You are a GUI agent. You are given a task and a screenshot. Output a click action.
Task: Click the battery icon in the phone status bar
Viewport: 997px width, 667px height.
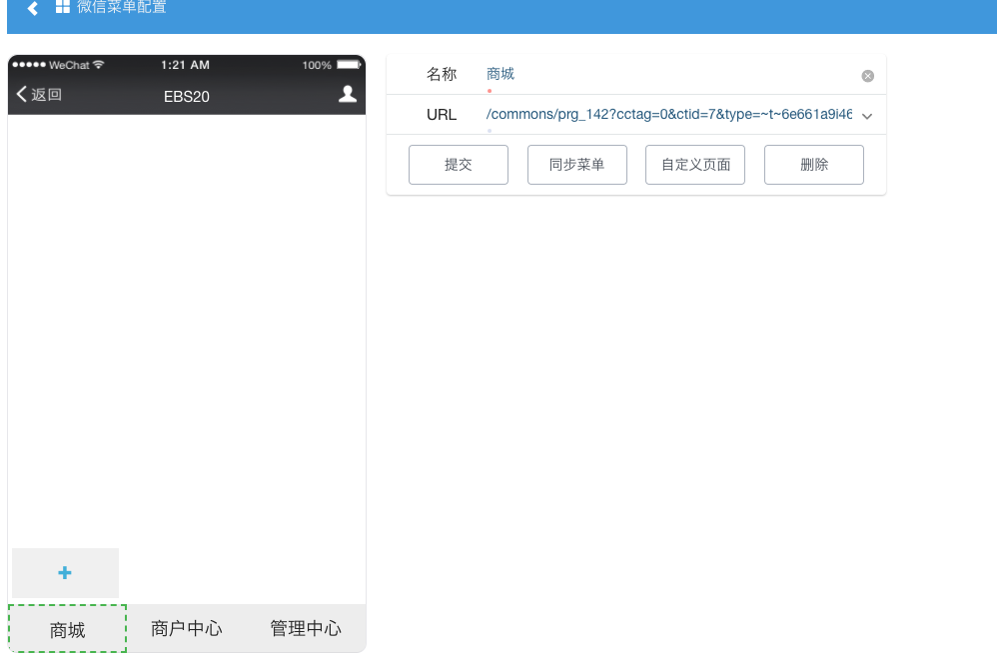click(348, 65)
